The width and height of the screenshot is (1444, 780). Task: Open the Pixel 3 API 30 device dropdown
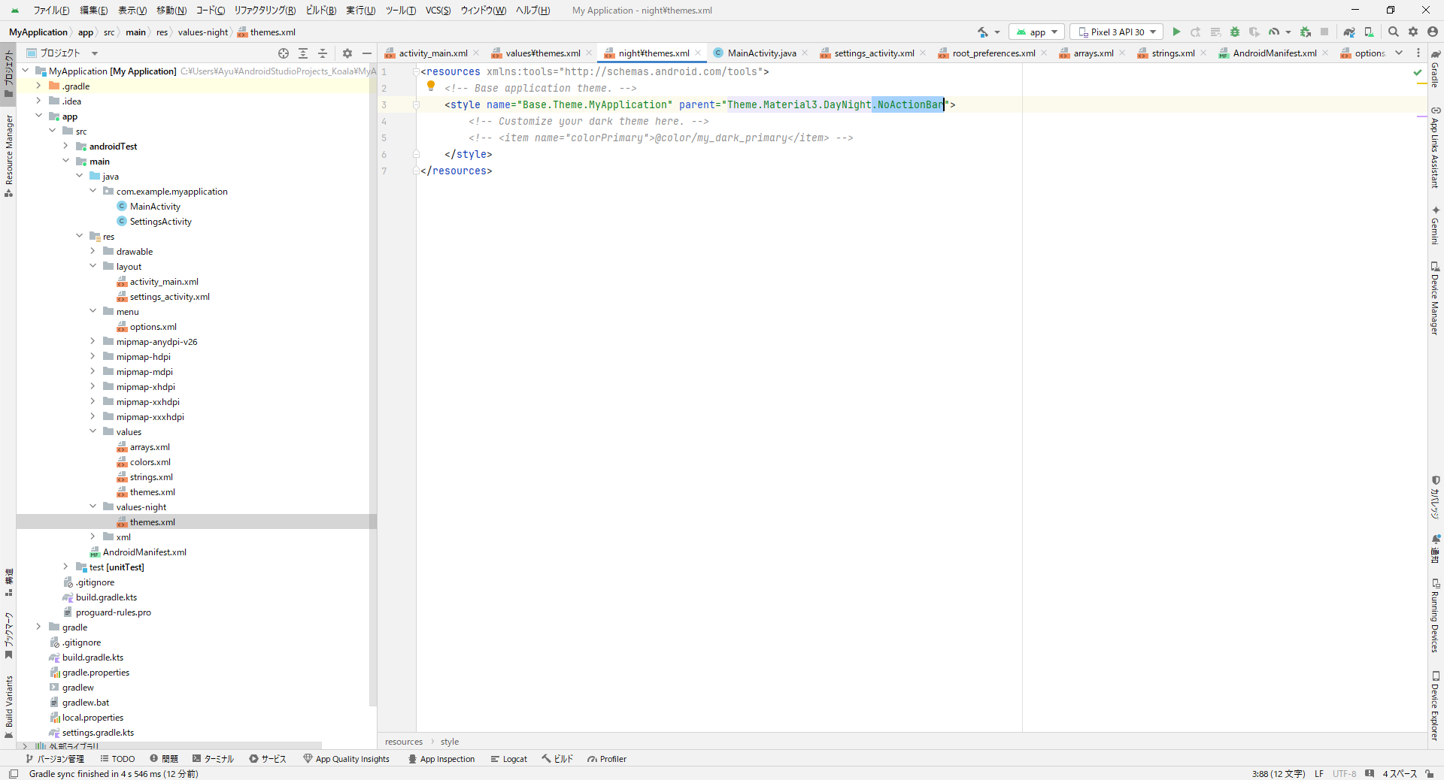[1116, 32]
